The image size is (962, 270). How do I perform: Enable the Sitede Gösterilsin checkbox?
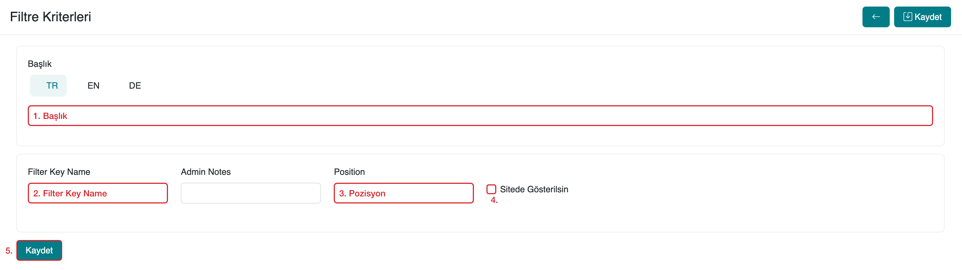coord(491,189)
